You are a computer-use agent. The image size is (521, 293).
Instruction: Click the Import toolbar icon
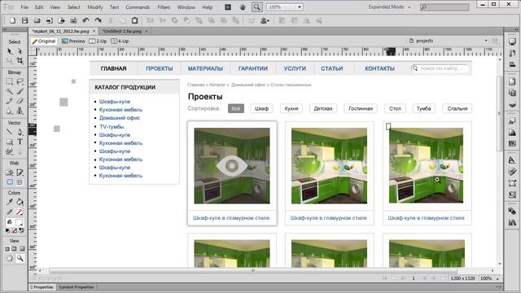click(x=49, y=20)
